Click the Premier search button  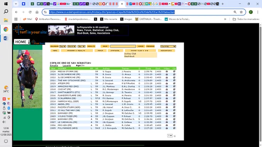[x=150, y=46]
